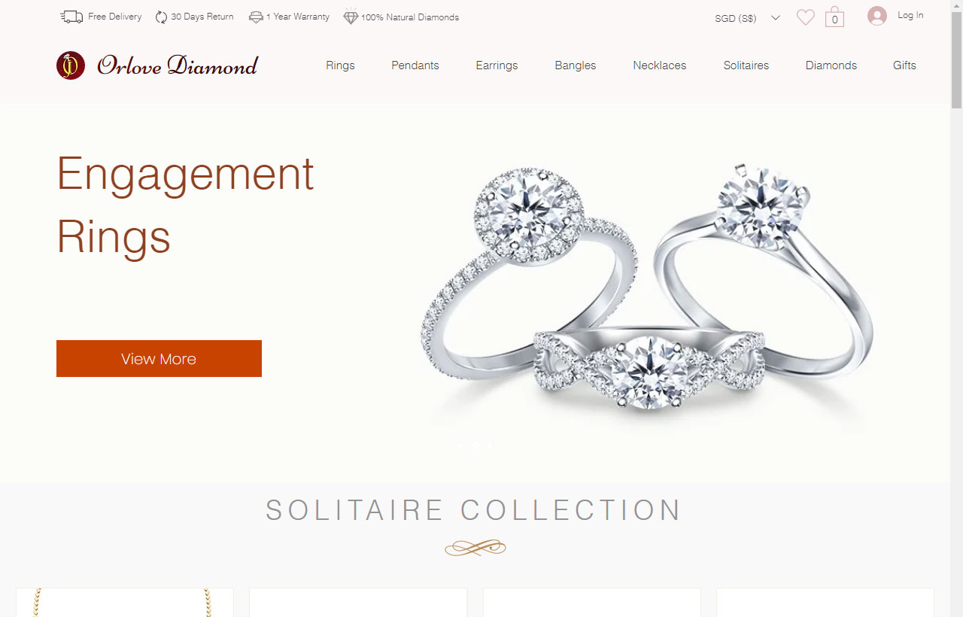
Task: Click the 30 Days Return arrows icon
Action: coord(161,17)
